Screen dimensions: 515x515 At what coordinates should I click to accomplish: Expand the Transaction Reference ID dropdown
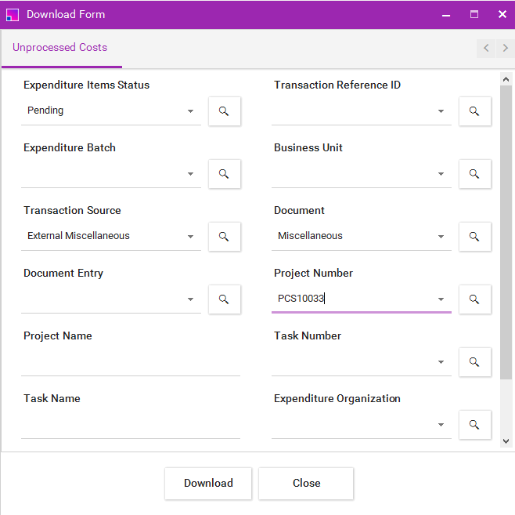coord(441,111)
